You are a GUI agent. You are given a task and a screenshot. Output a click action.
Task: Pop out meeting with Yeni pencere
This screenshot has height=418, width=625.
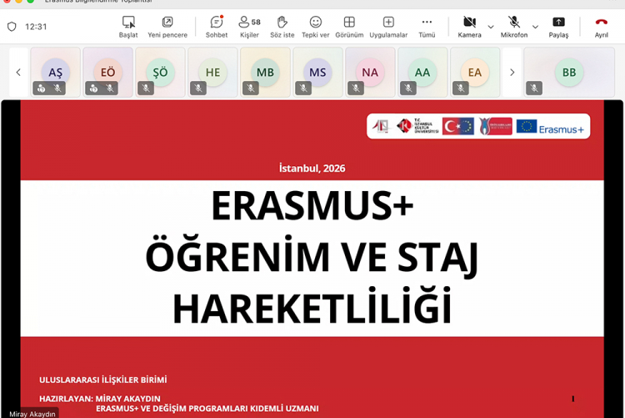(x=167, y=27)
